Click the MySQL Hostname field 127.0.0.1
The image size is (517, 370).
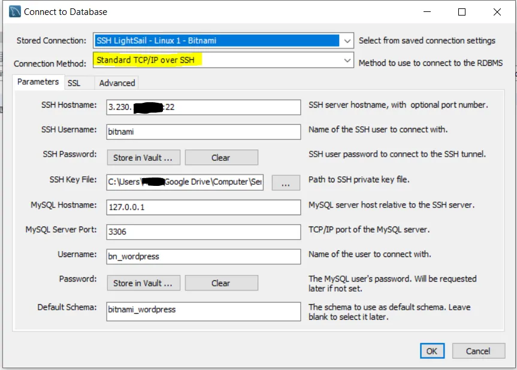tap(204, 207)
